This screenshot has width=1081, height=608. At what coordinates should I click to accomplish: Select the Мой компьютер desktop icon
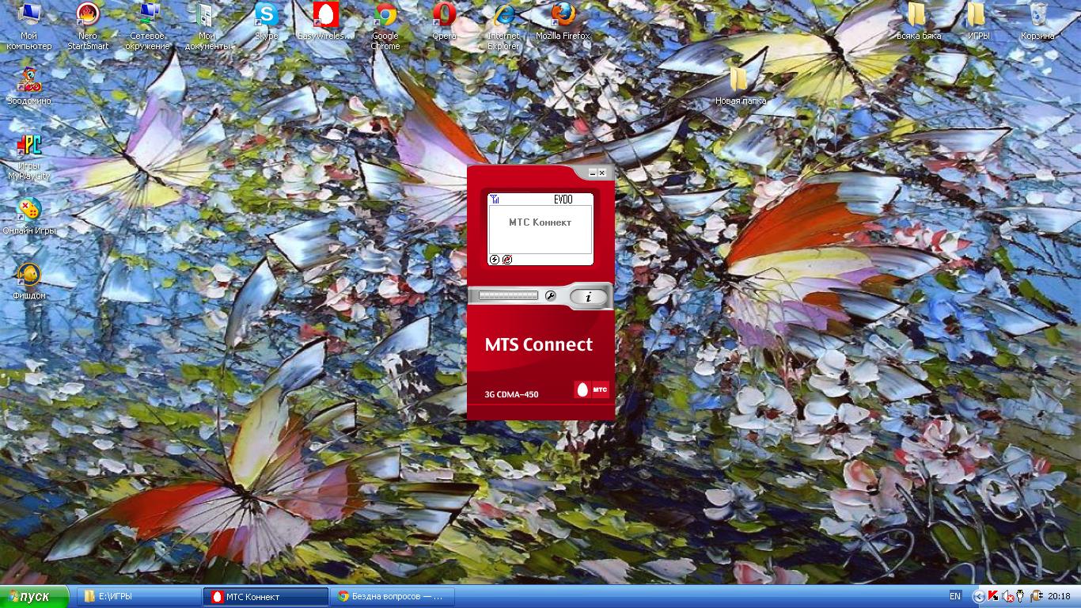pyautogui.click(x=29, y=27)
